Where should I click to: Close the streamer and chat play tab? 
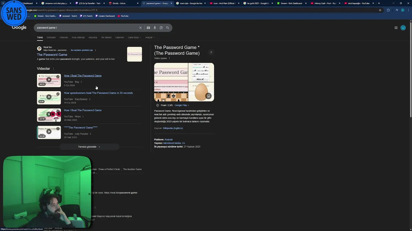pos(70,3)
